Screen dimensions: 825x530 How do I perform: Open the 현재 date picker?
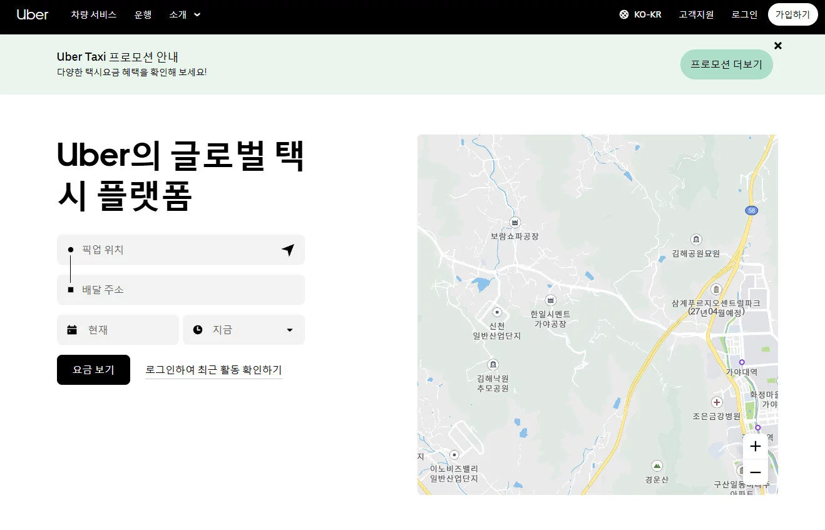118,330
